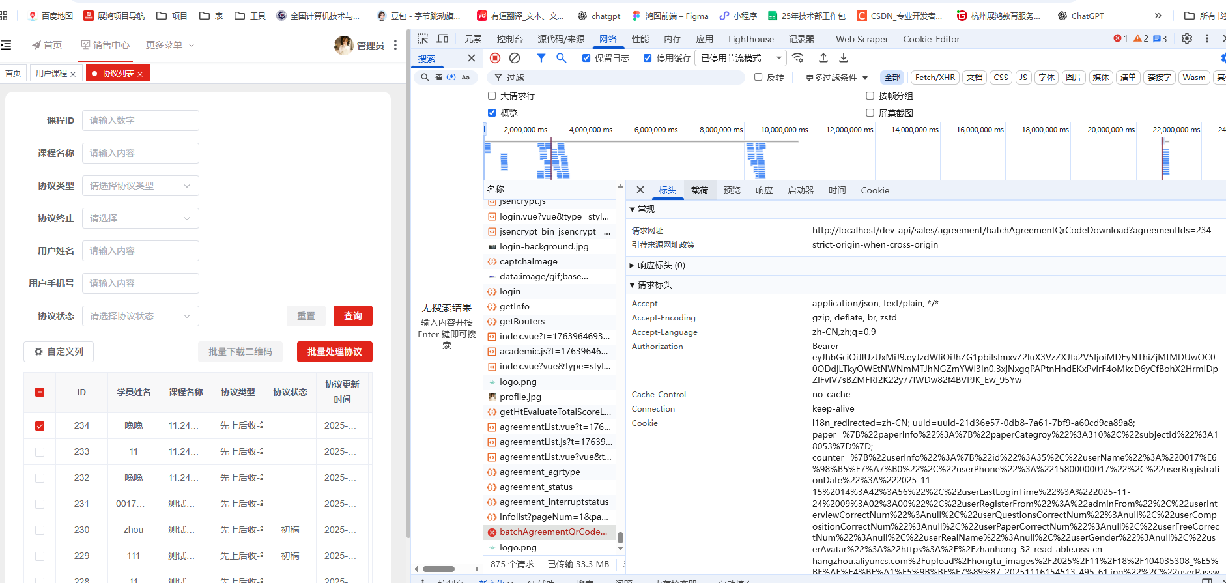Open 更多过滤条件 dropdown
This screenshot has width=1226, height=583.
tap(836, 78)
